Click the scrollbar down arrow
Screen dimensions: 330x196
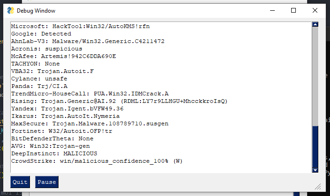click(315, 169)
